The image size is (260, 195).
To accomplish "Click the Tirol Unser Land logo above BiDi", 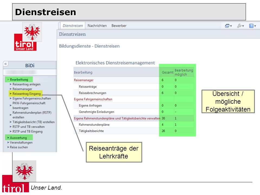I will tap(28, 37).
